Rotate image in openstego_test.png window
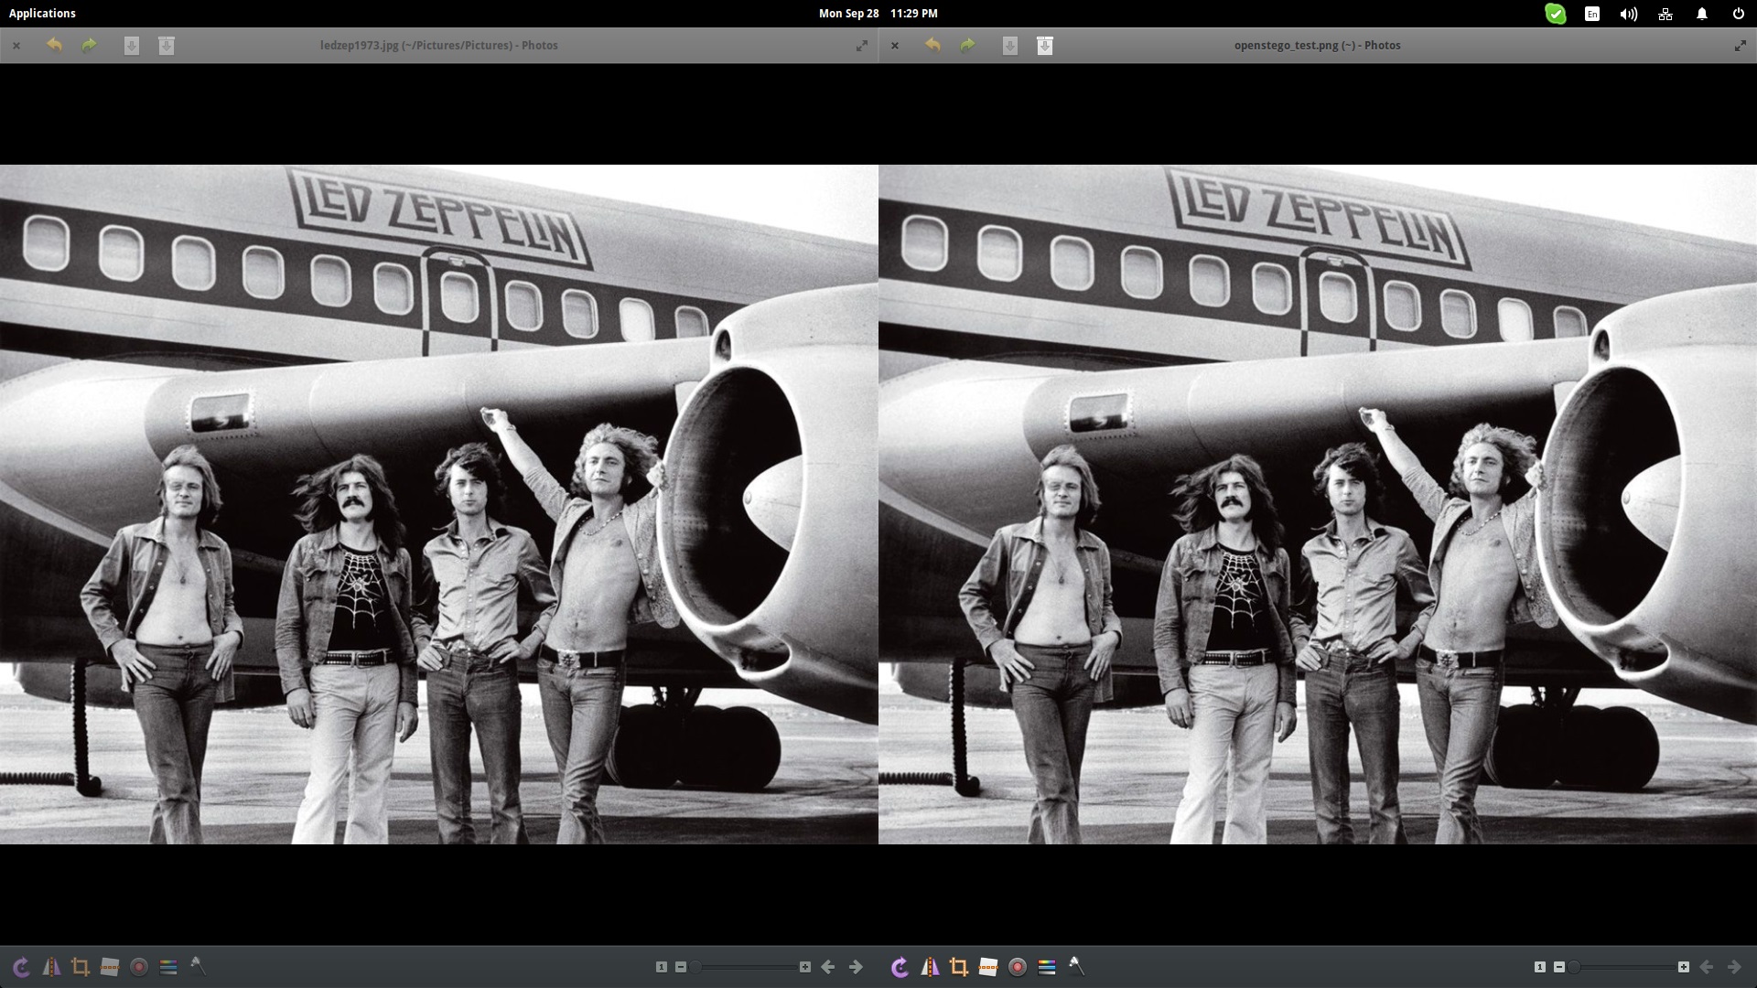Viewport: 1757px width, 988px height. coord(900,967)
